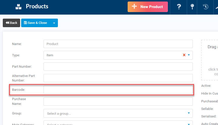This screenshot has height=125, width=218.
Task: Click the Alternative Part Number field
Action: pyautogui.click(x=118, y=78)
